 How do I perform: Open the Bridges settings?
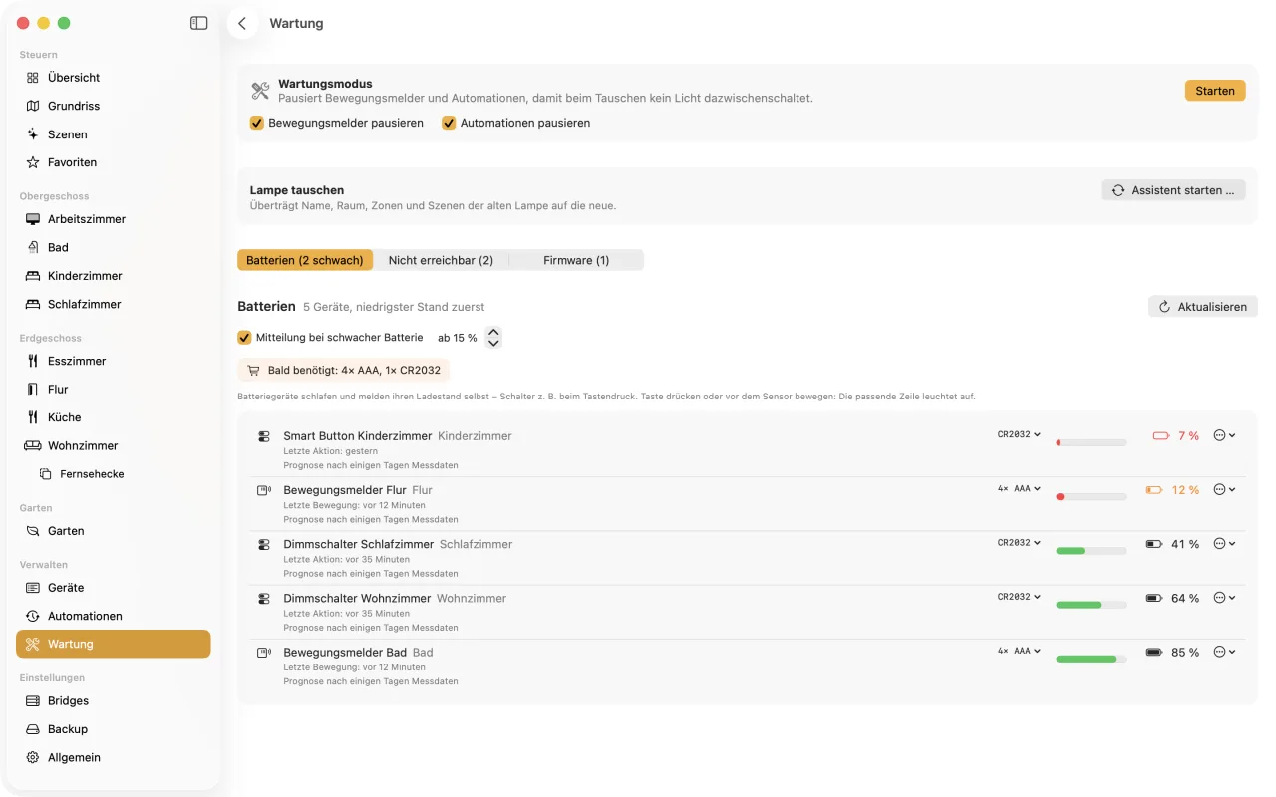114,701
